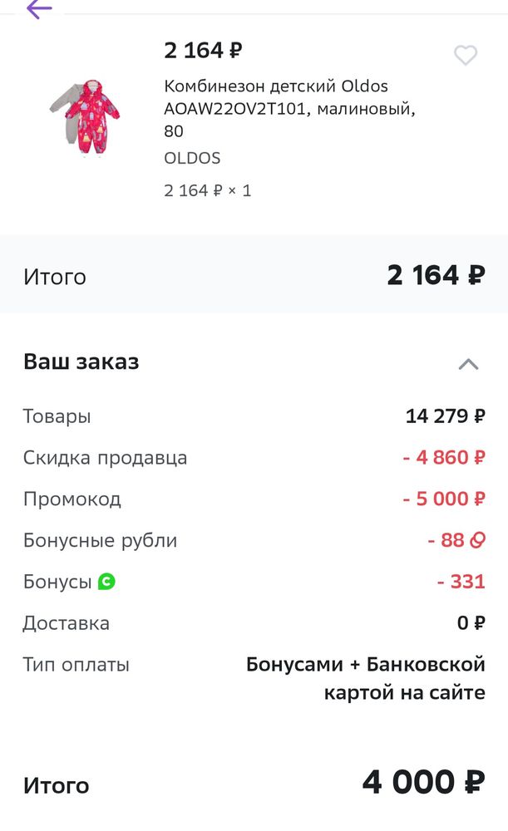Viewport: 508px width, 831px height.
Task: Select the Товары row amount 14 279 ₽
Action: pos(446,415)
